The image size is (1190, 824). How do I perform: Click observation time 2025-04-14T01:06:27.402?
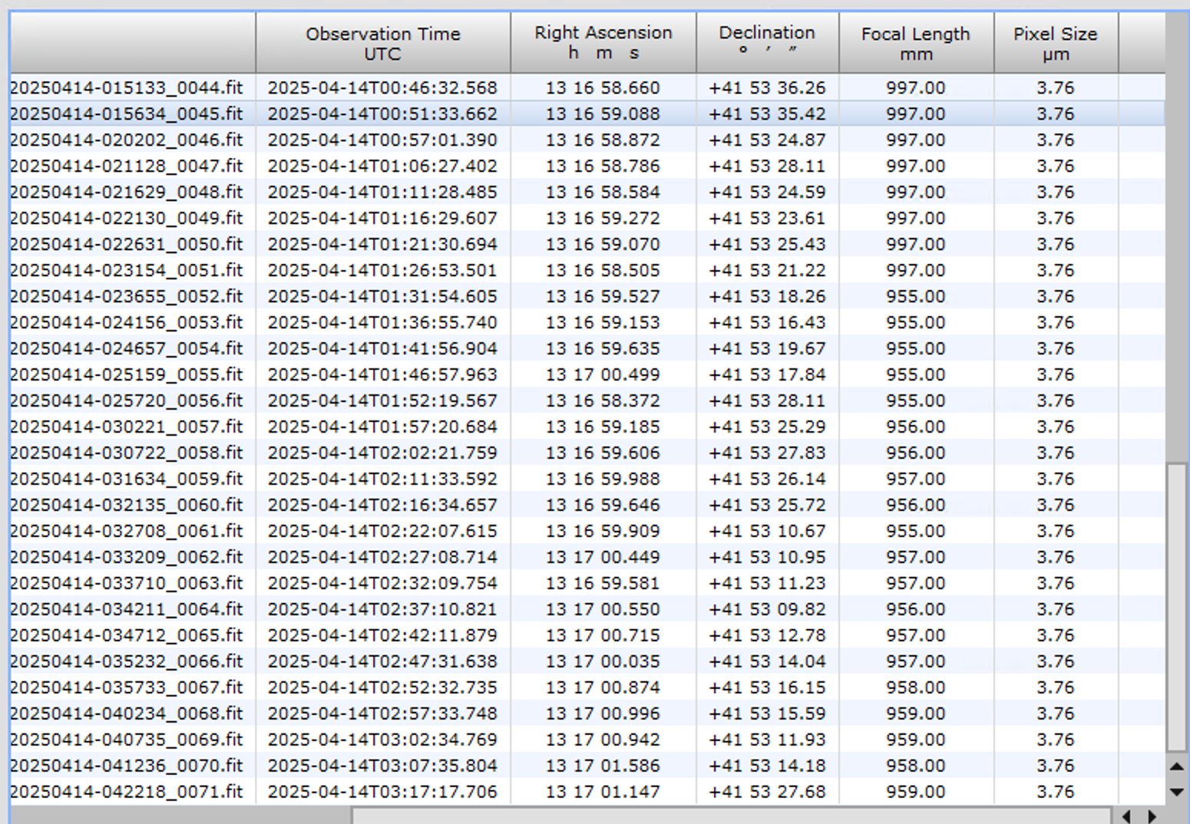[x=382, y=166]
